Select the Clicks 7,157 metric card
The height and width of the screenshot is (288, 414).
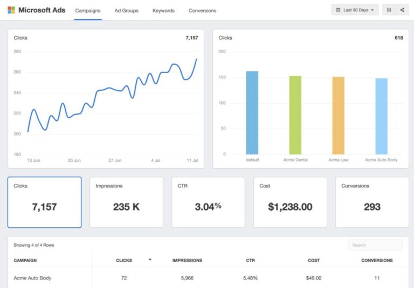(x=45, y=202)
